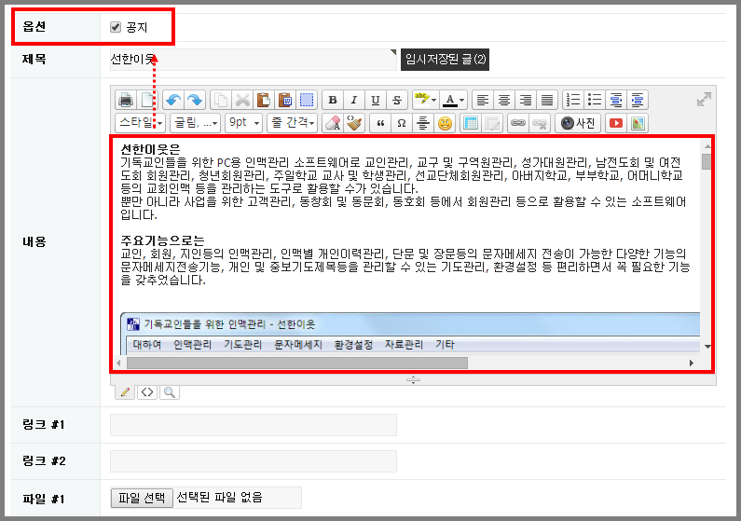Switch to HTML source view mode
The image size is (741, 521).
point(147,392)
